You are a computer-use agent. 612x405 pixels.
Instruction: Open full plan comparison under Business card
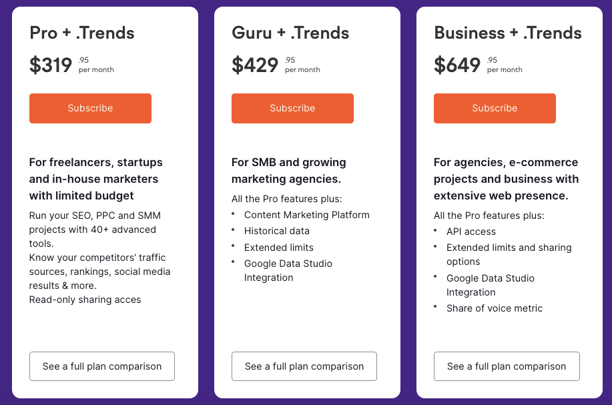point(507,366)
